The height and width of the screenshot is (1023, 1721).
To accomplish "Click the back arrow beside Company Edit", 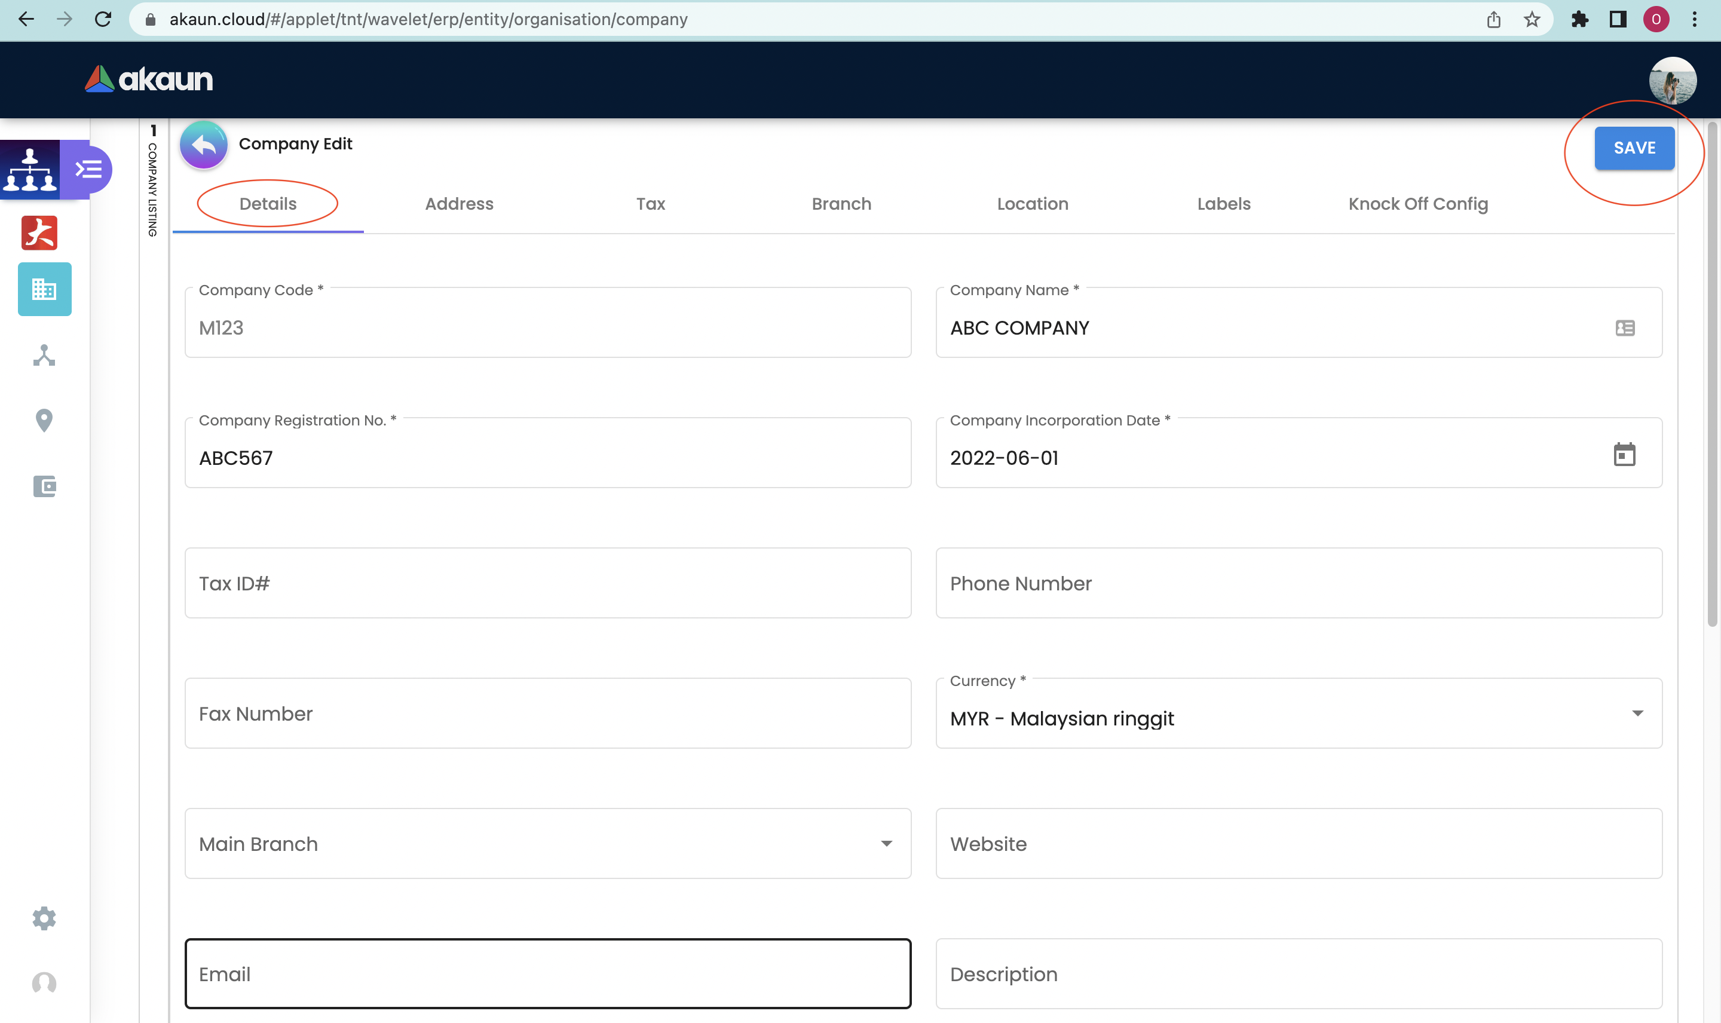I will (203, 145).
